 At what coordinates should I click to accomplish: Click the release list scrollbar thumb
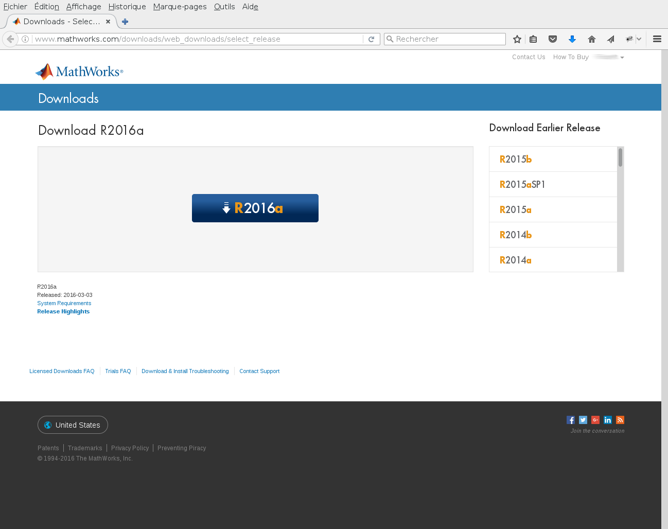coord(620,157)
